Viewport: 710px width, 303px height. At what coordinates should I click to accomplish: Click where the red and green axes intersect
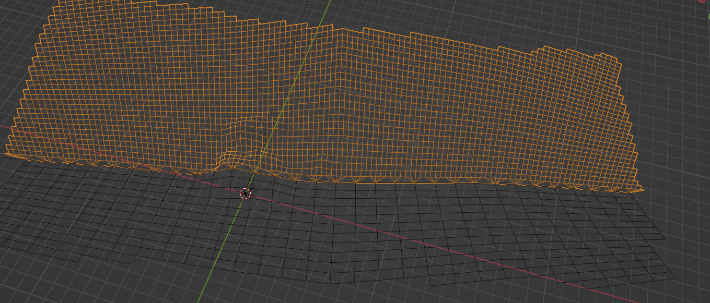[246, 193]
